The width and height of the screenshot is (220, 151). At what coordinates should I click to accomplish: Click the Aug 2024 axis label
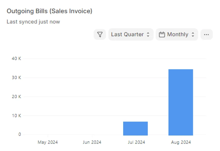click(181, 142)
